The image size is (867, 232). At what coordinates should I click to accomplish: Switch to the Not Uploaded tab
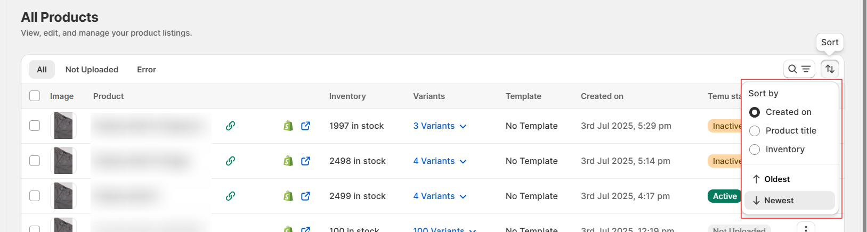(x=92, y=70)
